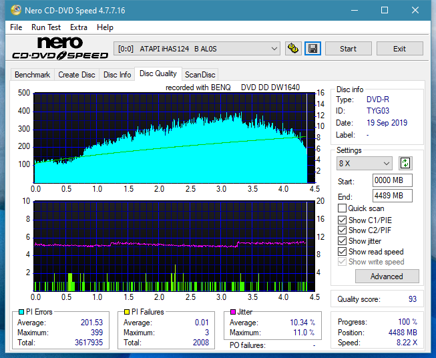The width and height of the screenshot is (436, 358).
Task: Minimize the Nero CD-DVD Speed window
Action: [355, 10]
